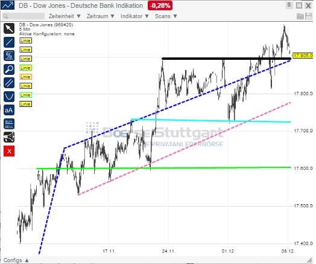Click the 17.500,0 price axis label

[303, 206]
